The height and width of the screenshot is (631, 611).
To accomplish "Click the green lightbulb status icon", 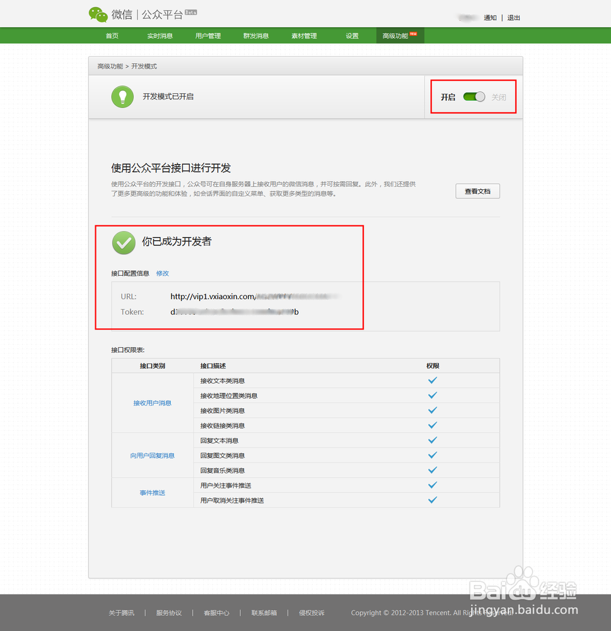I will coord(123,97).
